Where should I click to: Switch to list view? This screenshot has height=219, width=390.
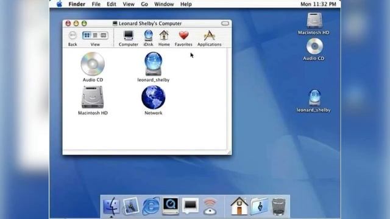pos(95,35)
